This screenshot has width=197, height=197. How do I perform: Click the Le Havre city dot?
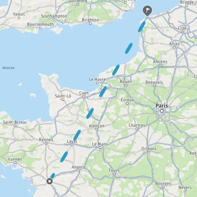point(97,83)
